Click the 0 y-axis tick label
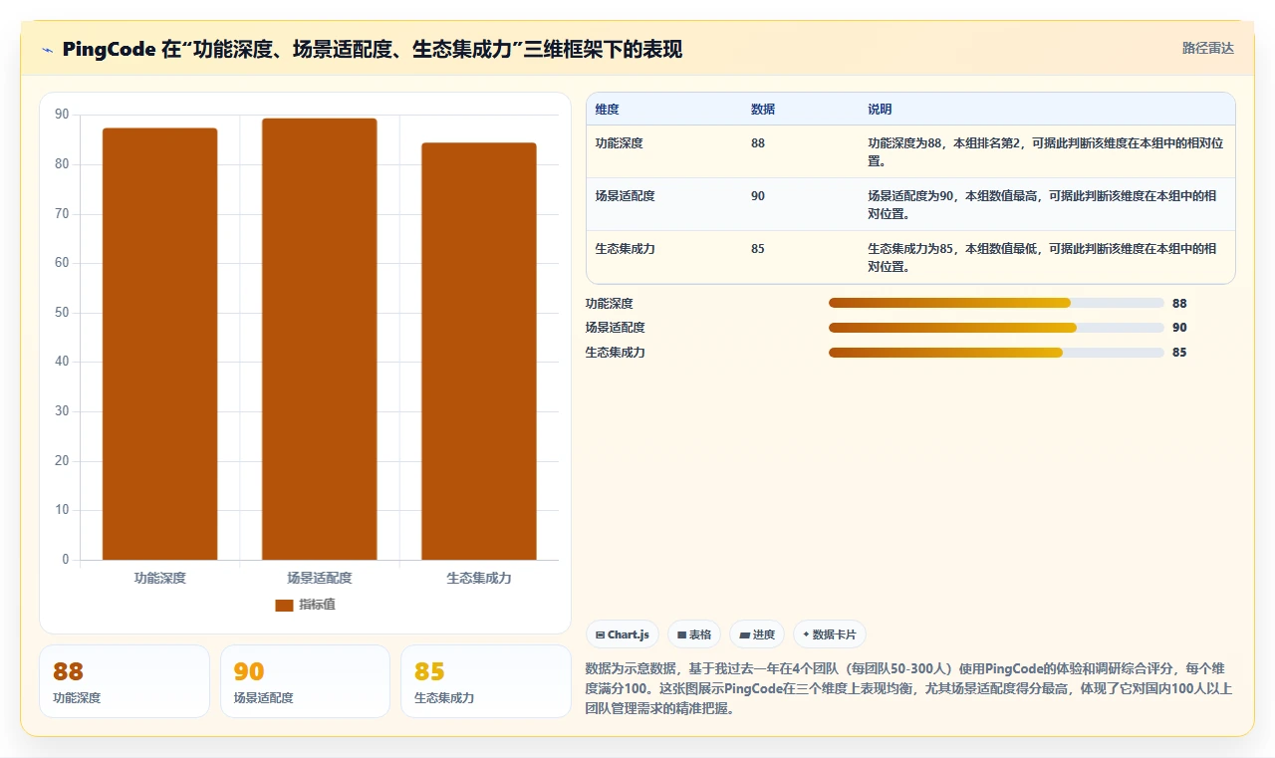Viewport: 1275px width, 758px height. [66, 560]
